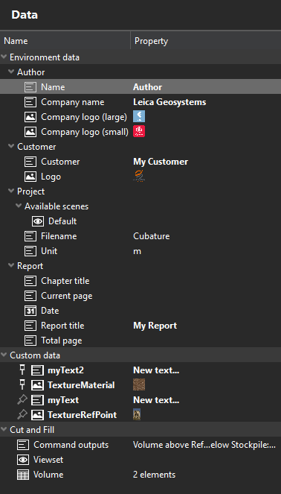Select the Date row label
281x494 pixels.
(50, 311)
